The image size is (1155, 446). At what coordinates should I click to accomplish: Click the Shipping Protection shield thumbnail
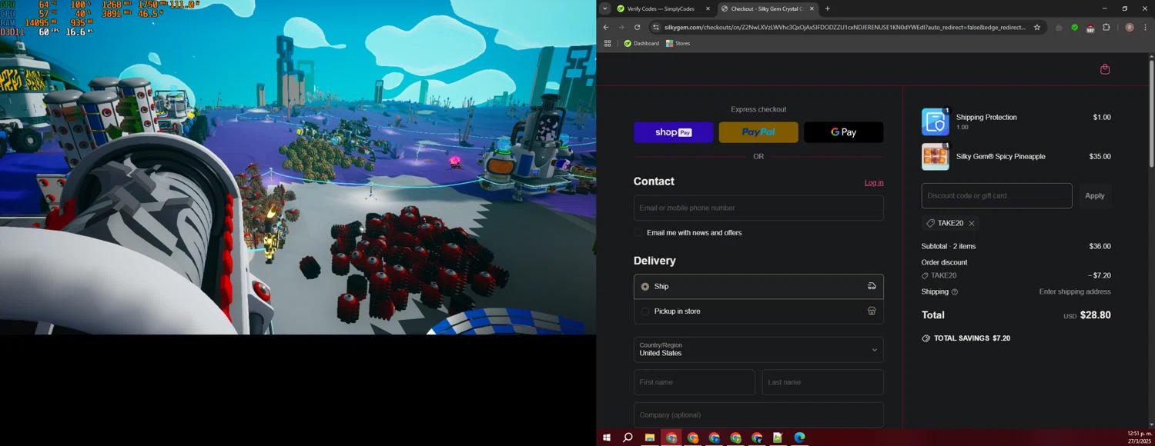tap(935, 121)
